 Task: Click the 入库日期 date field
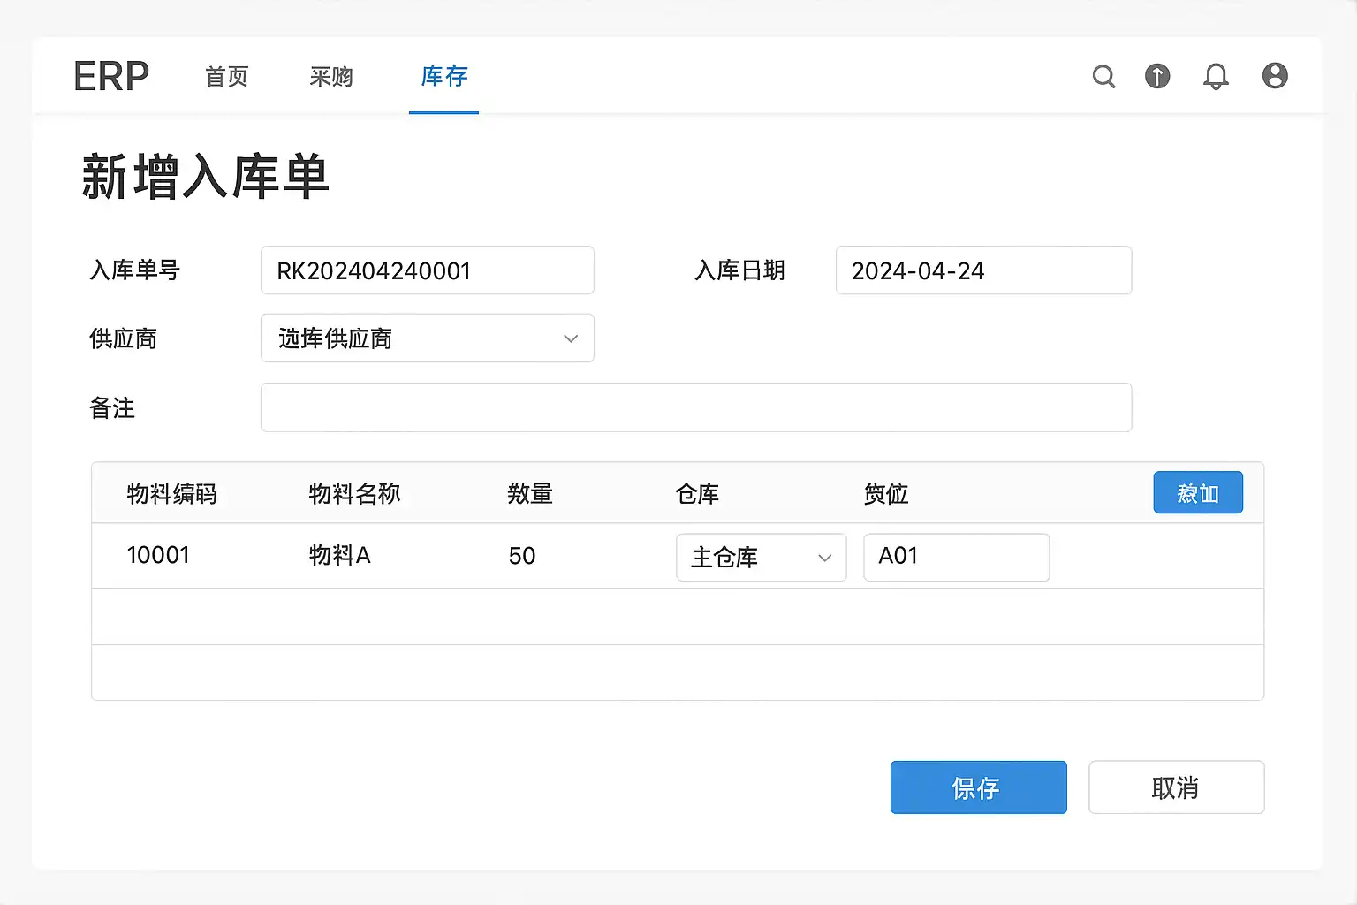tap(982, 270)
